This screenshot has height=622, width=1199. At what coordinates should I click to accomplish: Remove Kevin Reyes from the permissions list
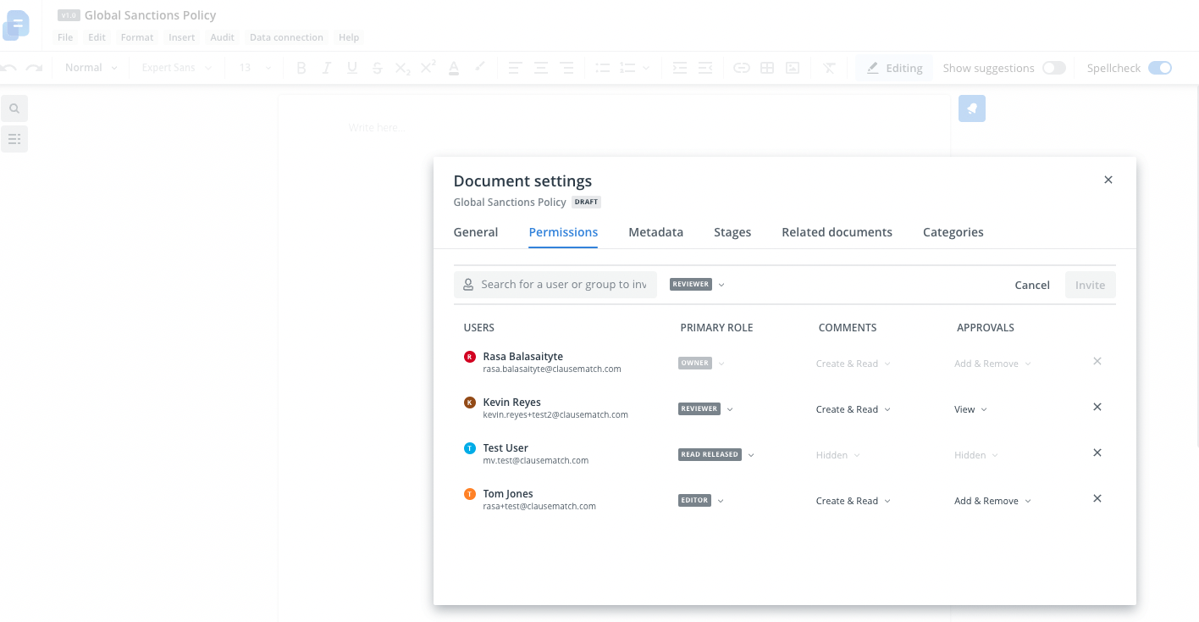(1097, 407)
